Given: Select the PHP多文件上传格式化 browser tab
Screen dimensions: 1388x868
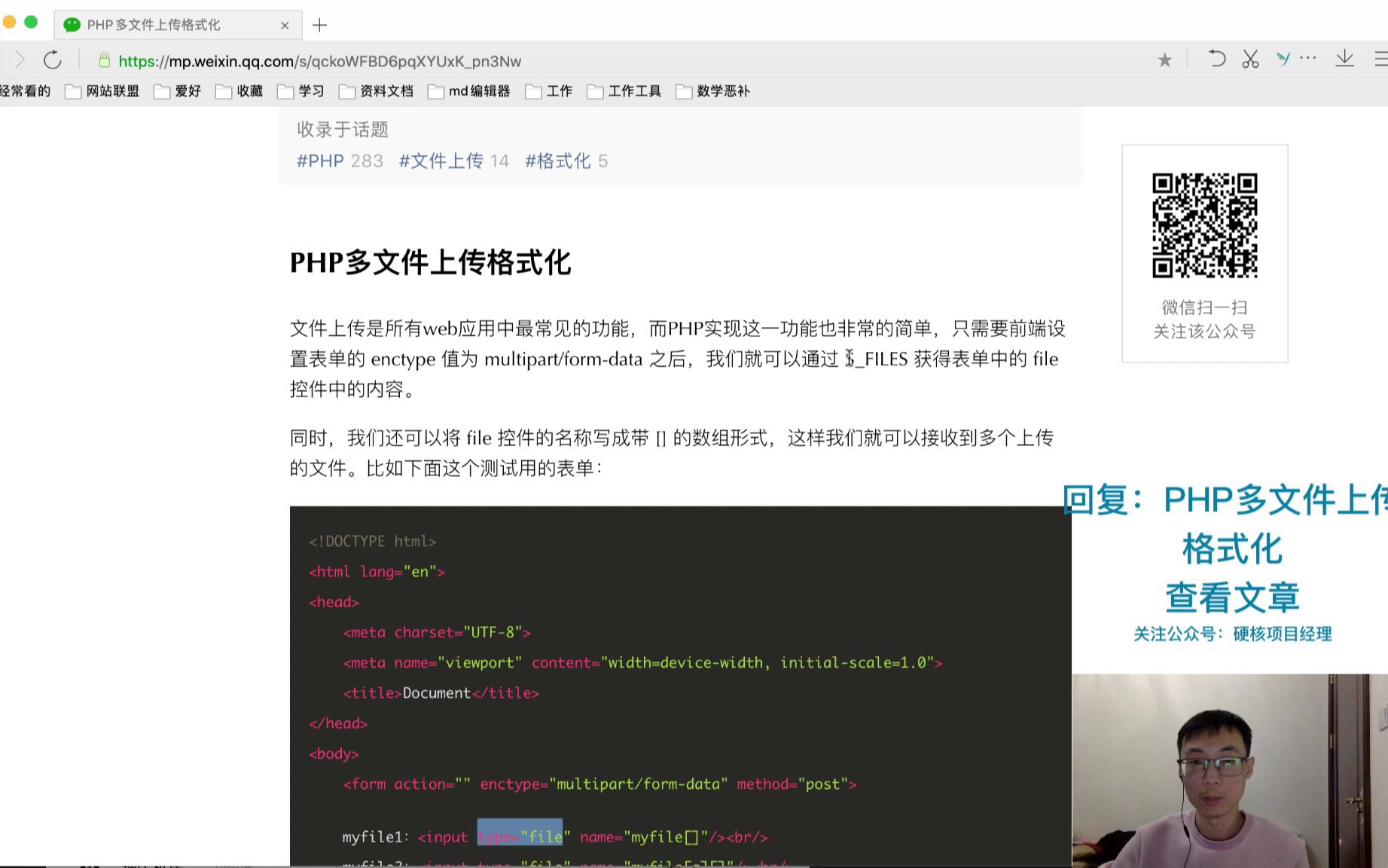Looking at the screenshot, I should click(178, 25).
